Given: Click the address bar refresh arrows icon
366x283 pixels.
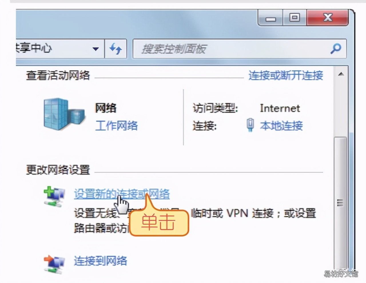Looking at the screenshot, I should (116, 49).
